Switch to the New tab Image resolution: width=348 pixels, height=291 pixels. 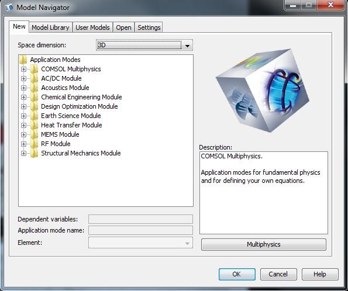19,27
